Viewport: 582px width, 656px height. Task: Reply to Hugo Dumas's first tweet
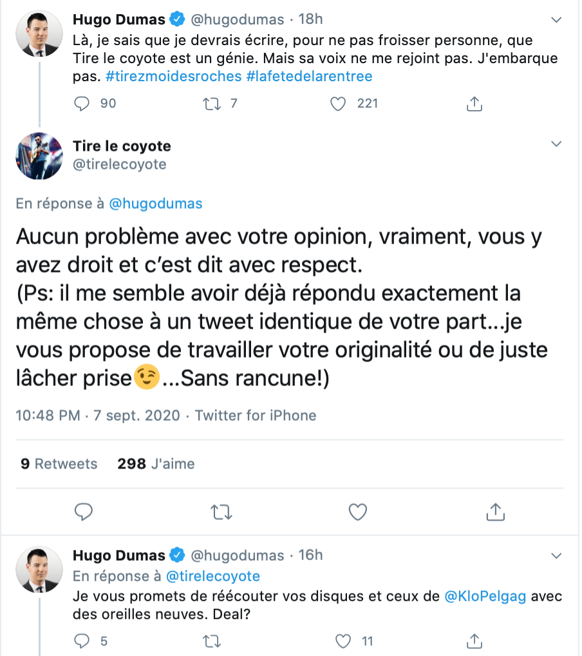pos(83,103)
